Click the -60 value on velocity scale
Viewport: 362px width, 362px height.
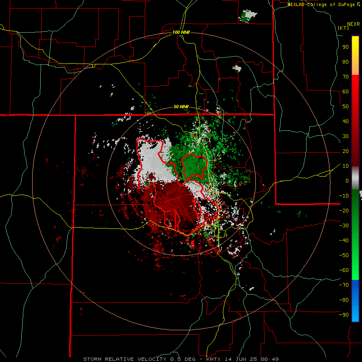tap(344, 270)
